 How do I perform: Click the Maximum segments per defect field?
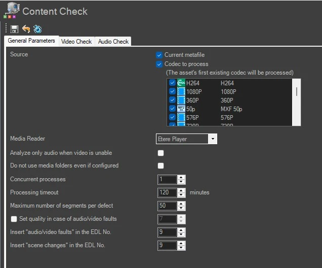(x=168, y=206)
